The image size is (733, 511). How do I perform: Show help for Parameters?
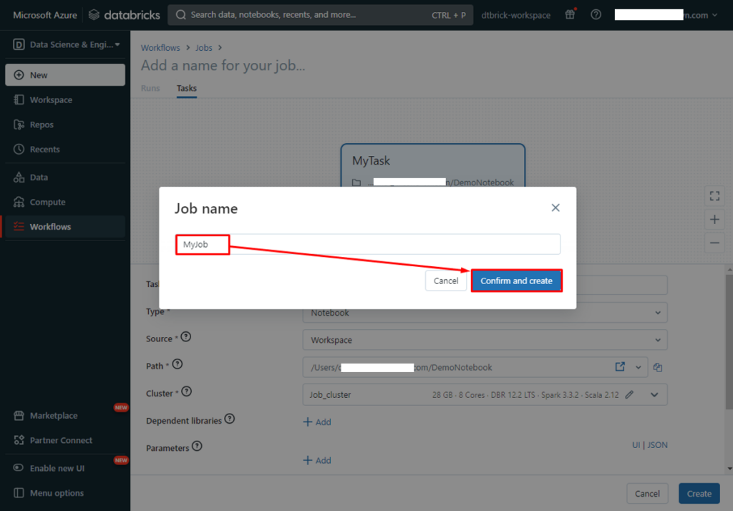pos(197,446)
